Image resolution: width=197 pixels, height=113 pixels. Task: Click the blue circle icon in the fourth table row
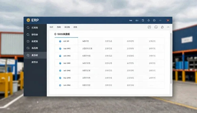tap(60, 63)
